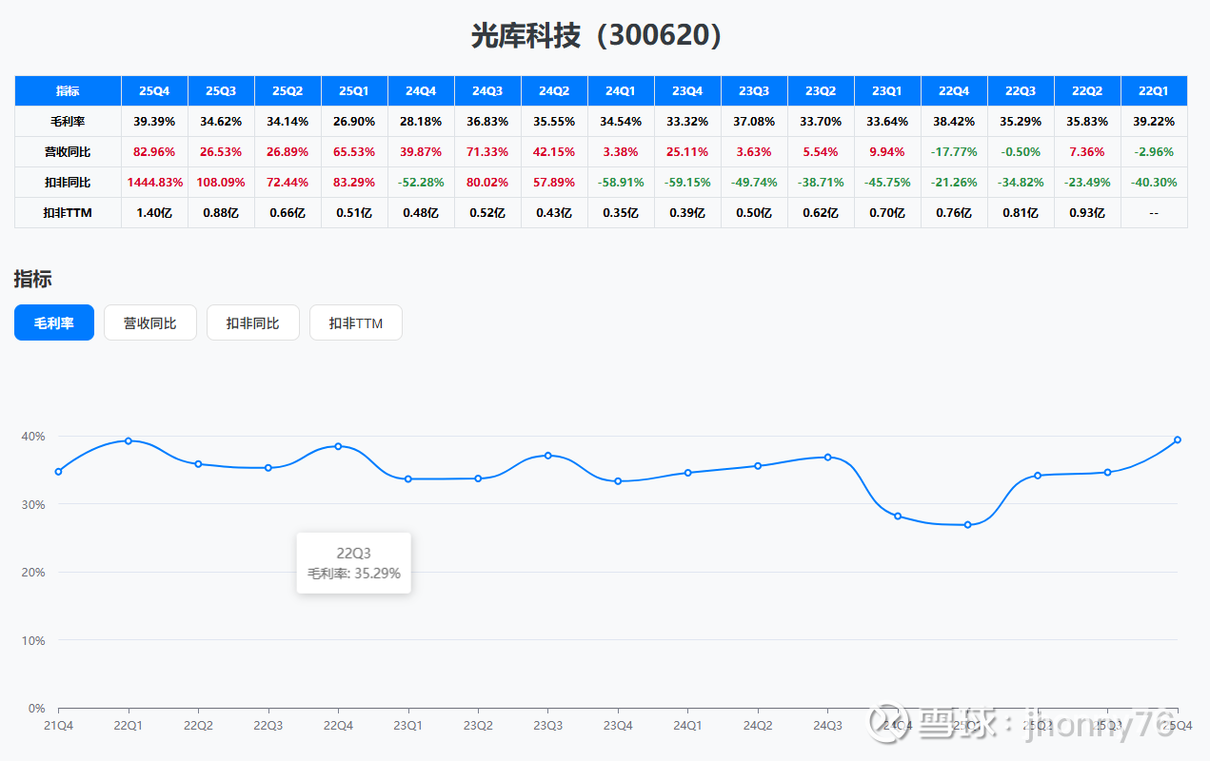Click the 22Q1 data point on the line
The width and height of the screenshot is (1210, 761).
pos(129,440)
